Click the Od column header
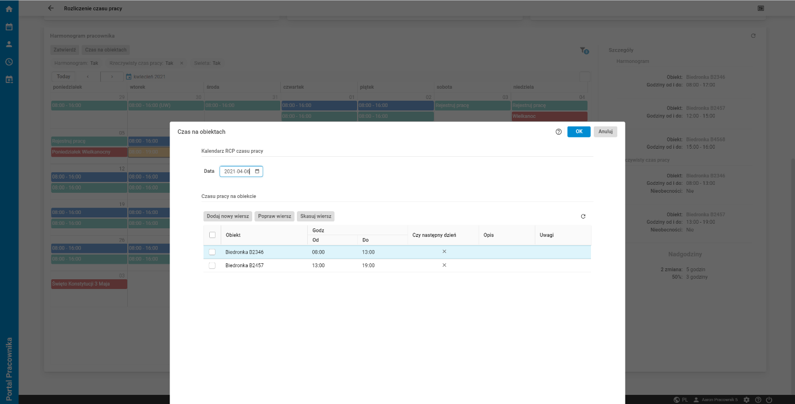 click(332, 240)
